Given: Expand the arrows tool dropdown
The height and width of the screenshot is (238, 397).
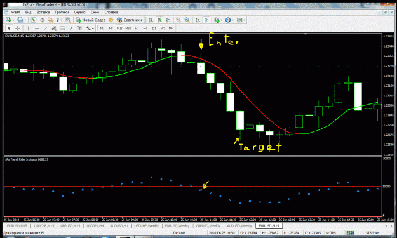Looking at the screenshot, I should (x=93, y=29).
